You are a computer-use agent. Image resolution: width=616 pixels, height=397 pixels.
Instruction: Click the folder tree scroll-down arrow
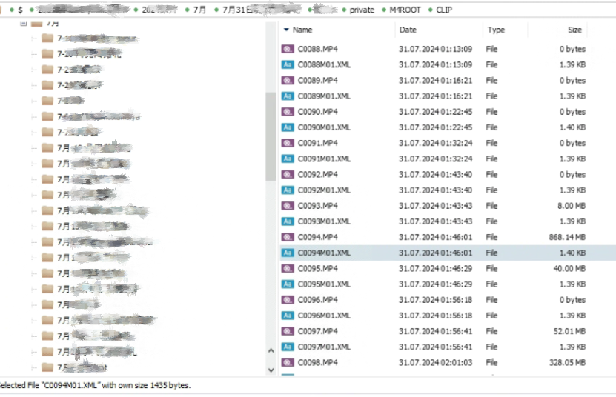pos(271,370)
